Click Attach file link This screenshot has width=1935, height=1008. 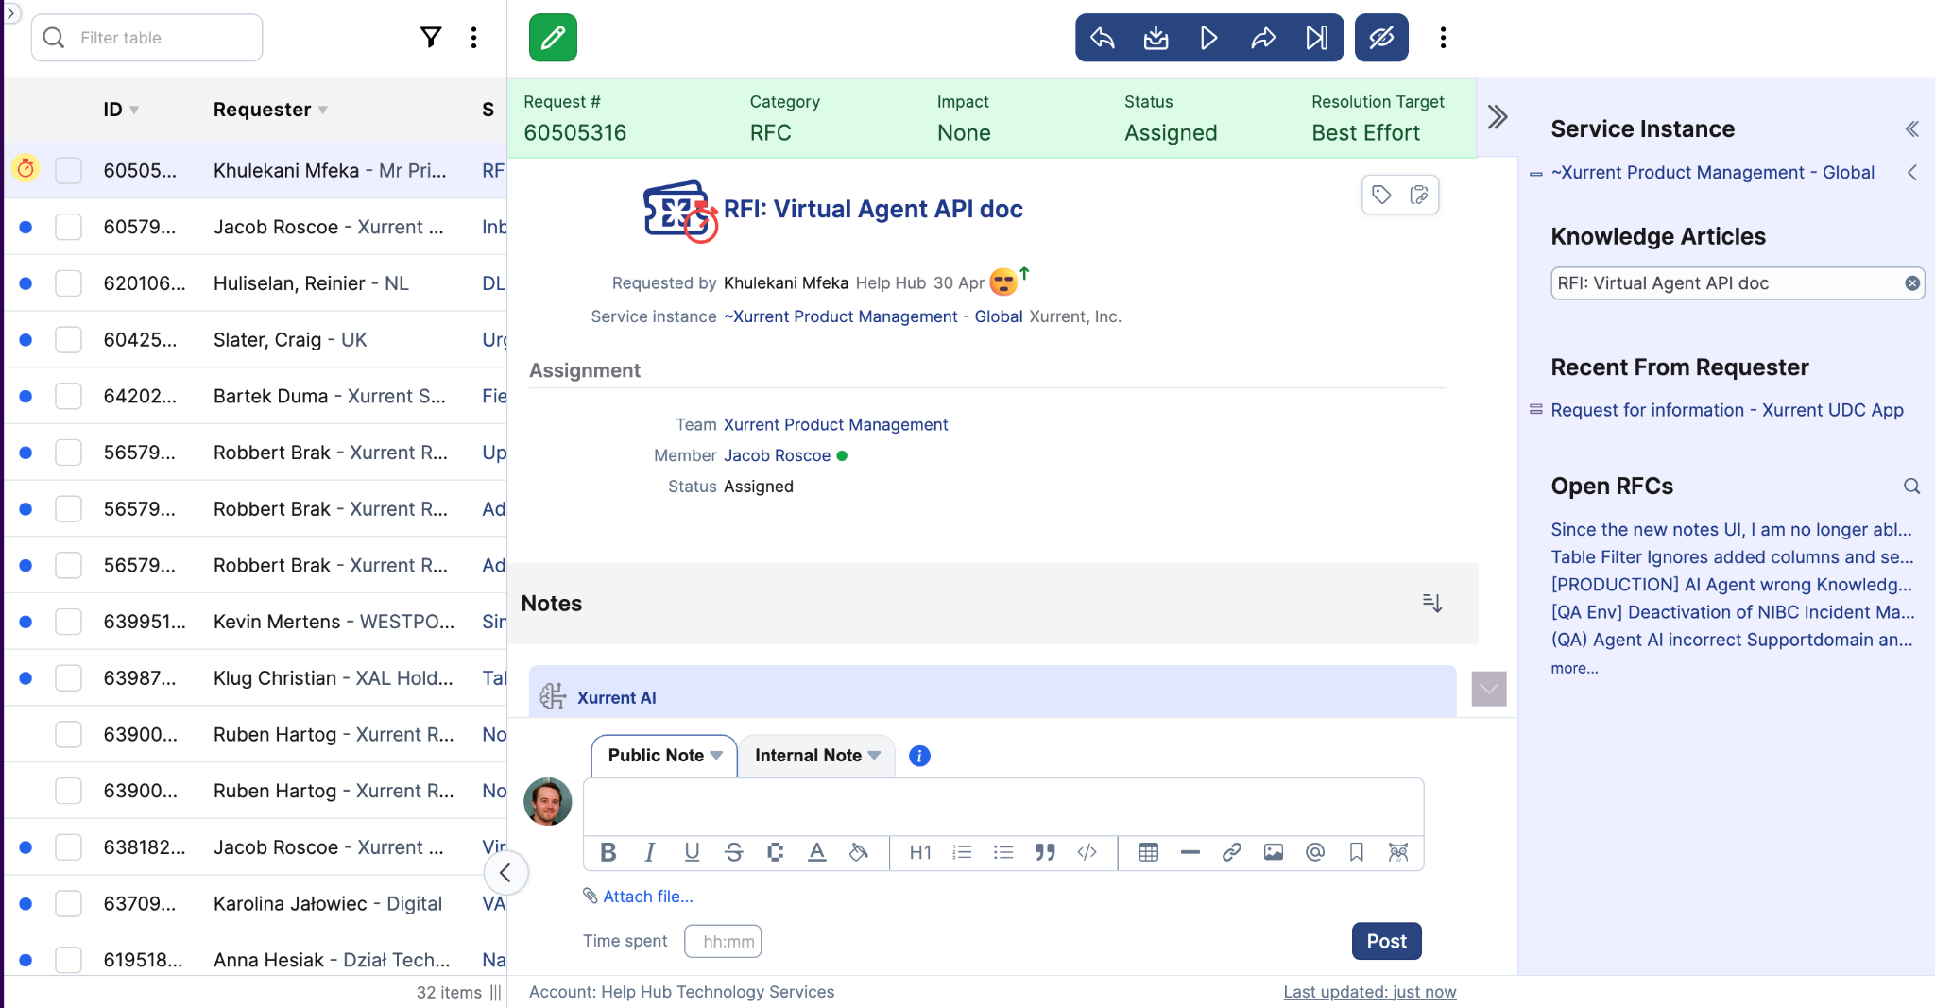647,897
